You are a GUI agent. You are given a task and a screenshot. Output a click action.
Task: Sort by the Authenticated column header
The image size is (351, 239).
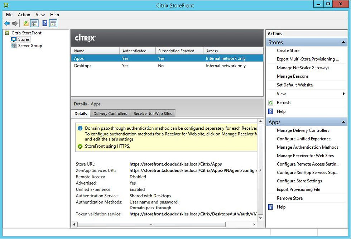coord(138,51)
